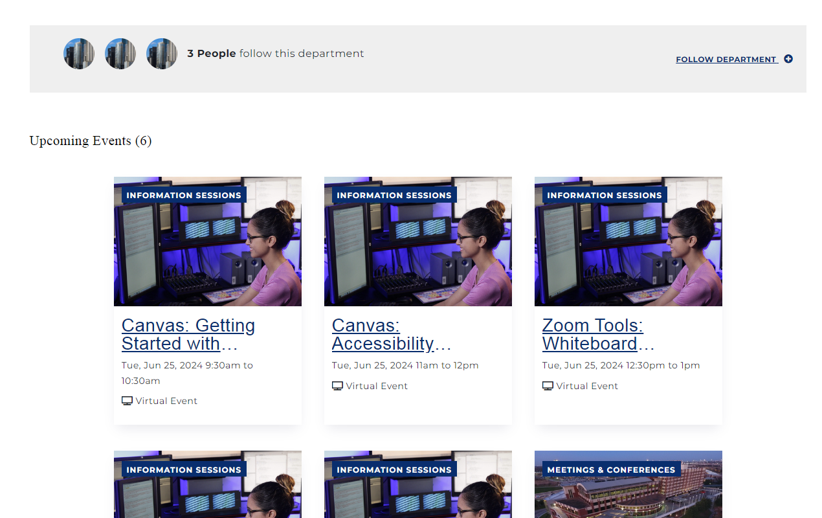The width and height of the screenshot is (822, 518).
Task: Click Information Sessions tag on Canvas: Accessibility card
Action: point(394,195)
